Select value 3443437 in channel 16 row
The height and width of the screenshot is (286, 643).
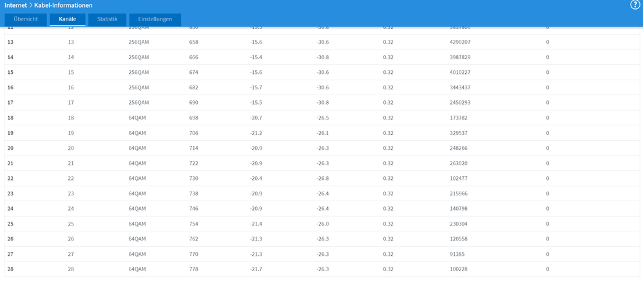460,87
